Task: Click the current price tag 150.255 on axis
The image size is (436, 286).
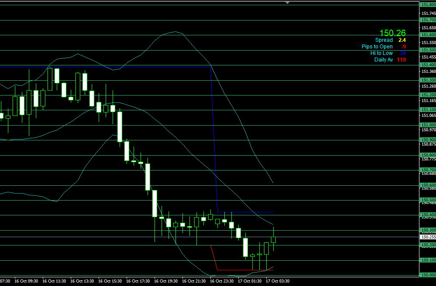Action: (428, 237)
